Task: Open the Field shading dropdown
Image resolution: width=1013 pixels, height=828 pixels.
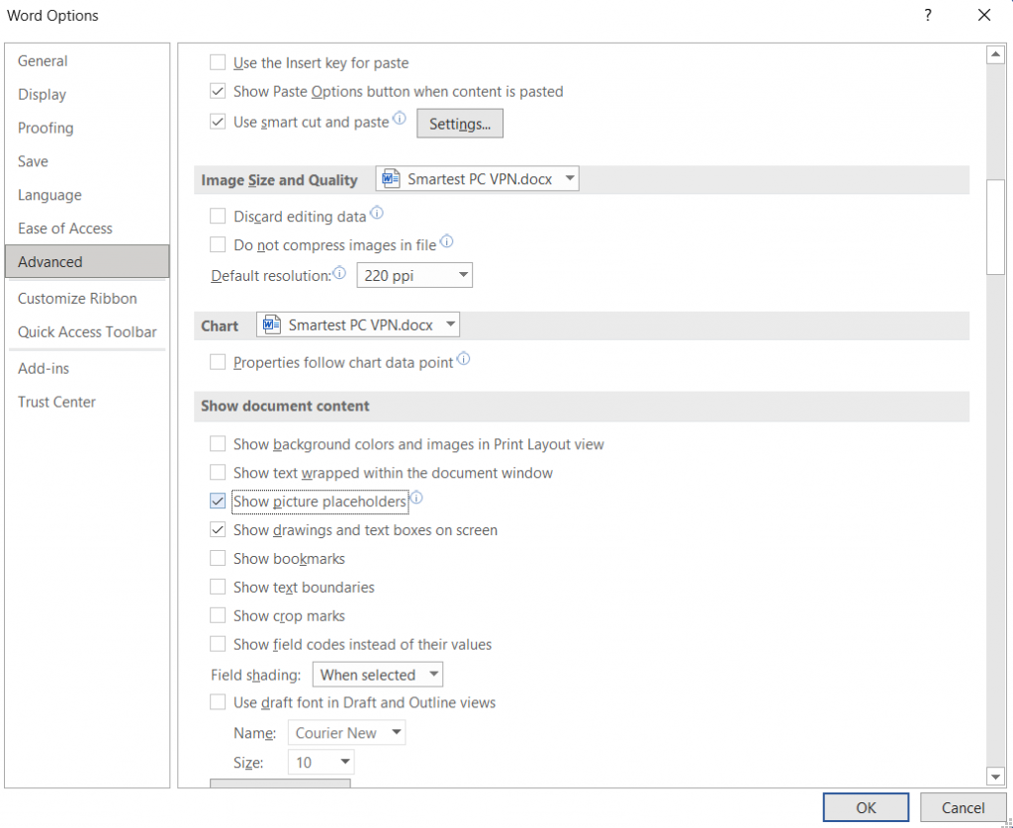Action: click(x=433, y=674)
